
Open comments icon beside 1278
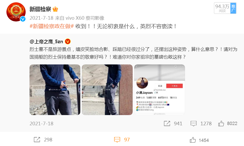(193, 123)
